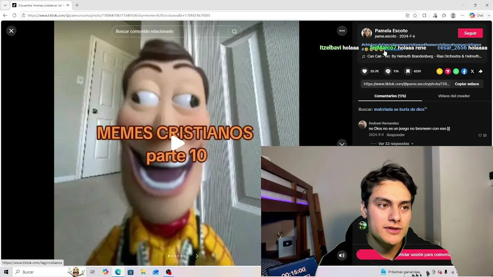Screen dimensions: 493x277
Task: Open the browser profile avatar
Action: click(453, 15)
